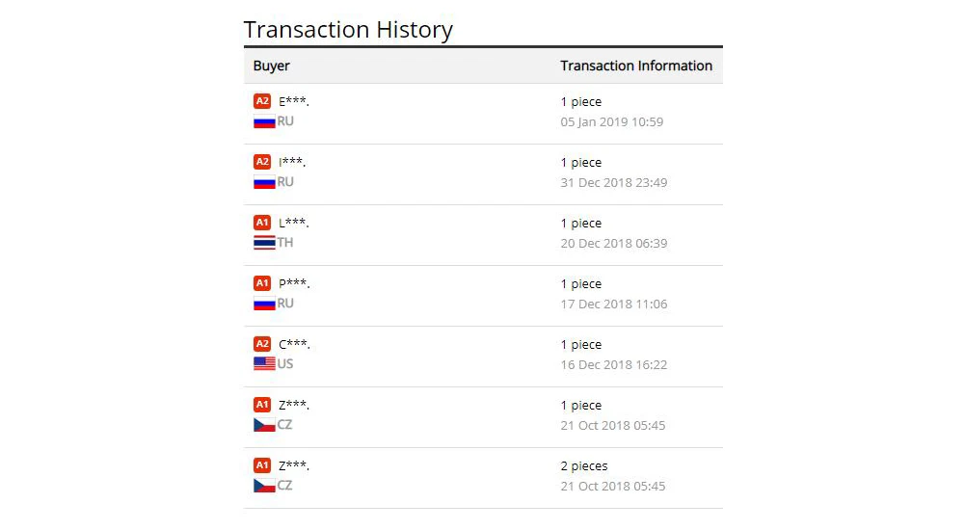Select buyer name E***.
Image resolution: width=964 pixels, height=530 pixels.
coord(294,101)
